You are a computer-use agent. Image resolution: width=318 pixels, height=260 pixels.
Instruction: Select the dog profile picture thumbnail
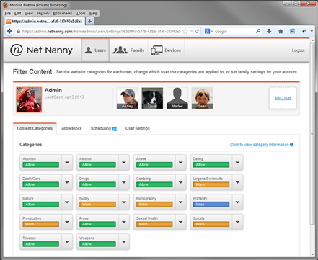point(152,98)
